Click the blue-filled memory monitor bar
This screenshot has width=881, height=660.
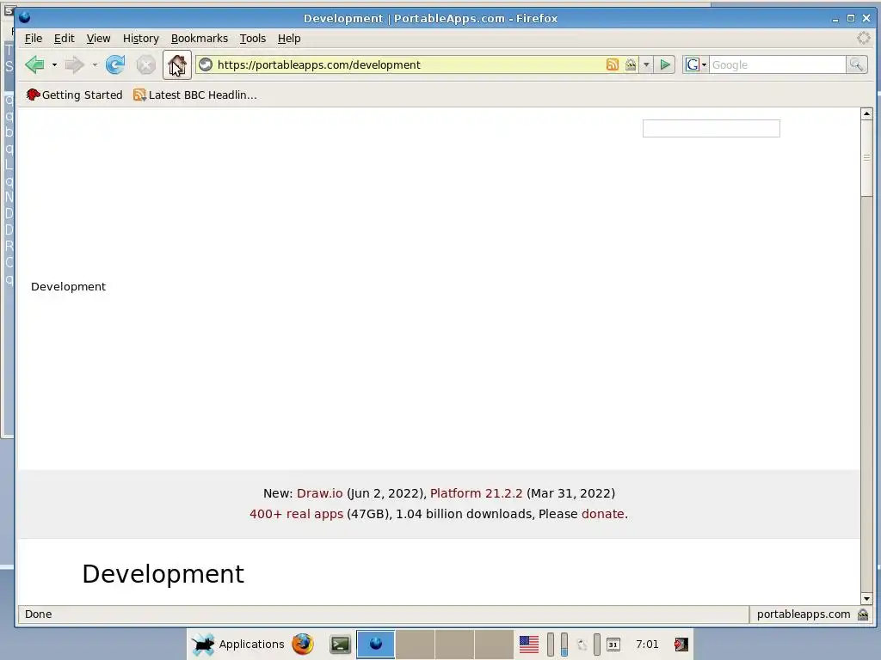click(564, 645)
